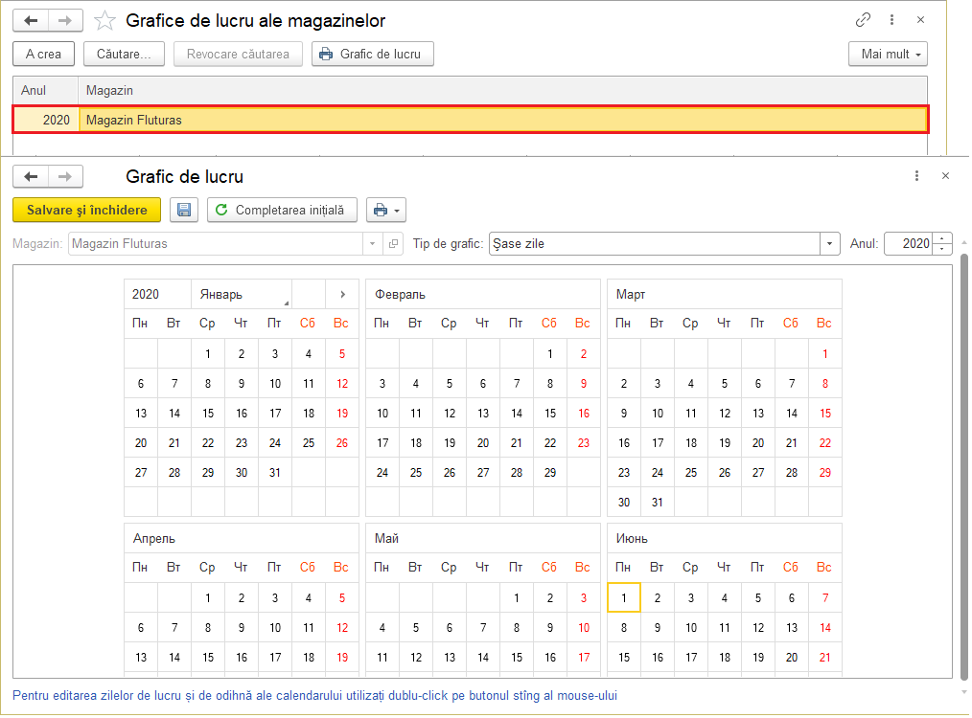Click the floppy disk save icon
Image resolution: width=972 pixels, height=718 pixels.
[184, 210]
